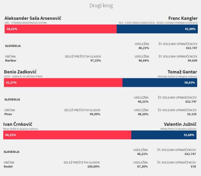
Task: Click the Drugi krog heading
Action: (101, 6)
